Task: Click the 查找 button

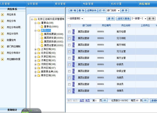Action: (111, 19)
